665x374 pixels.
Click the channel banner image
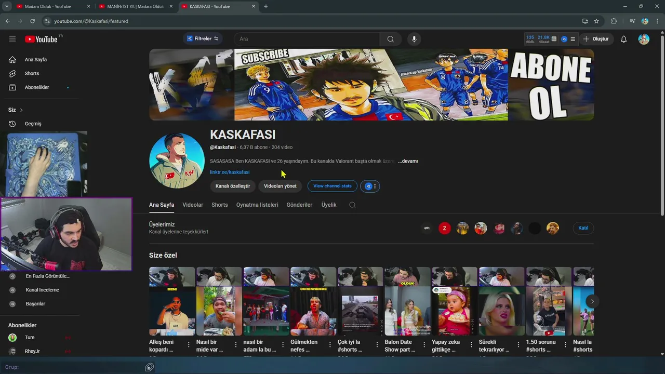click(371, 85)
